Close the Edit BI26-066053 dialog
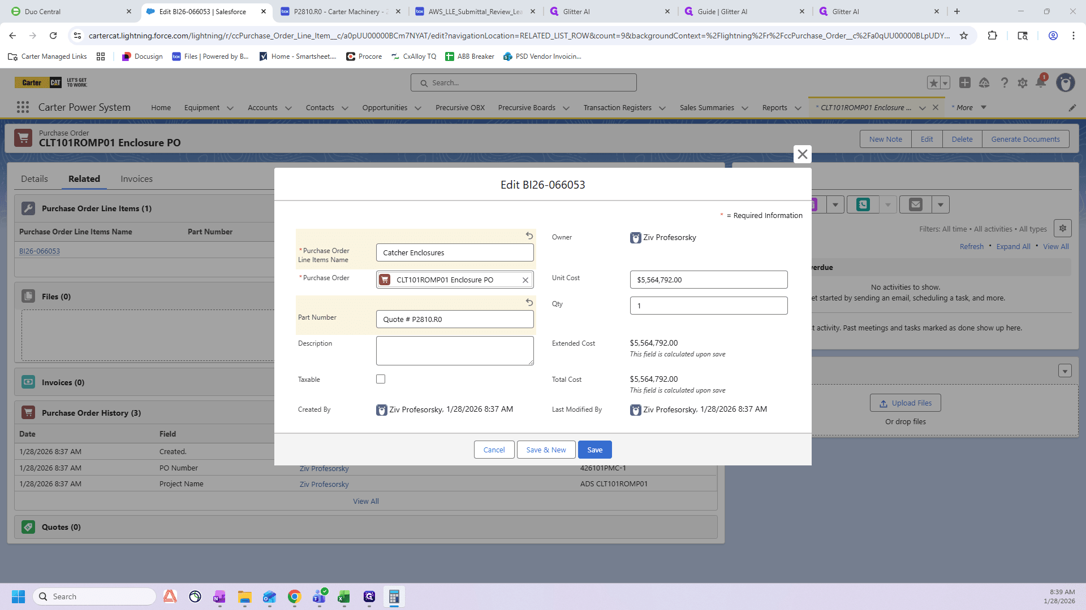 (x=802, y=154)
